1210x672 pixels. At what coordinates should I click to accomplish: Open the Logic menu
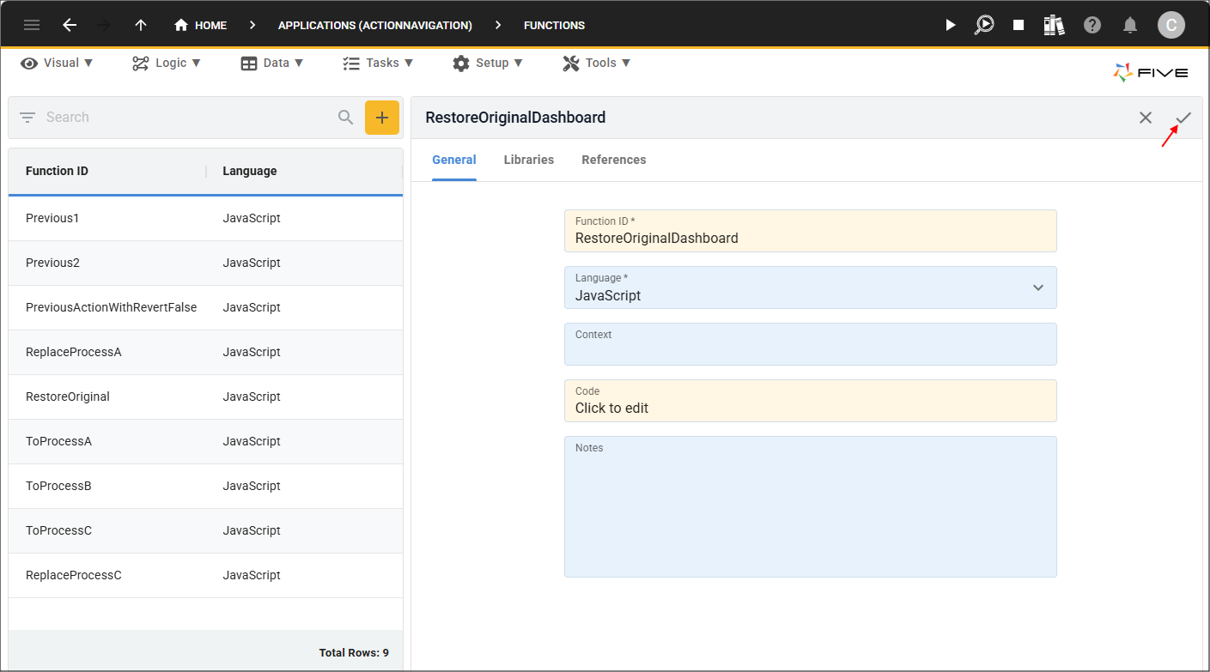click(x=167, y=63)
